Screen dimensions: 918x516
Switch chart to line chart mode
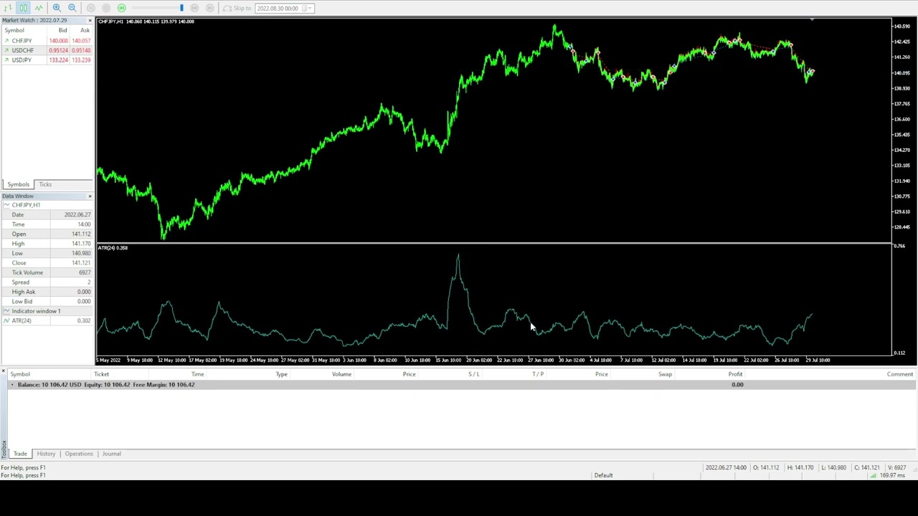(39, 8)
